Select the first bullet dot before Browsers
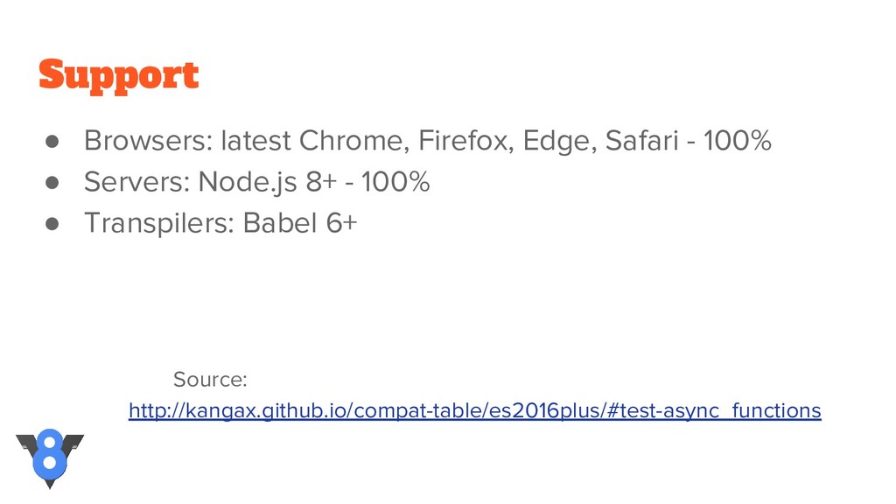Image resolution: width=896 pixels, height=504 pixels. pyautogui.click(x=52, y=142)
